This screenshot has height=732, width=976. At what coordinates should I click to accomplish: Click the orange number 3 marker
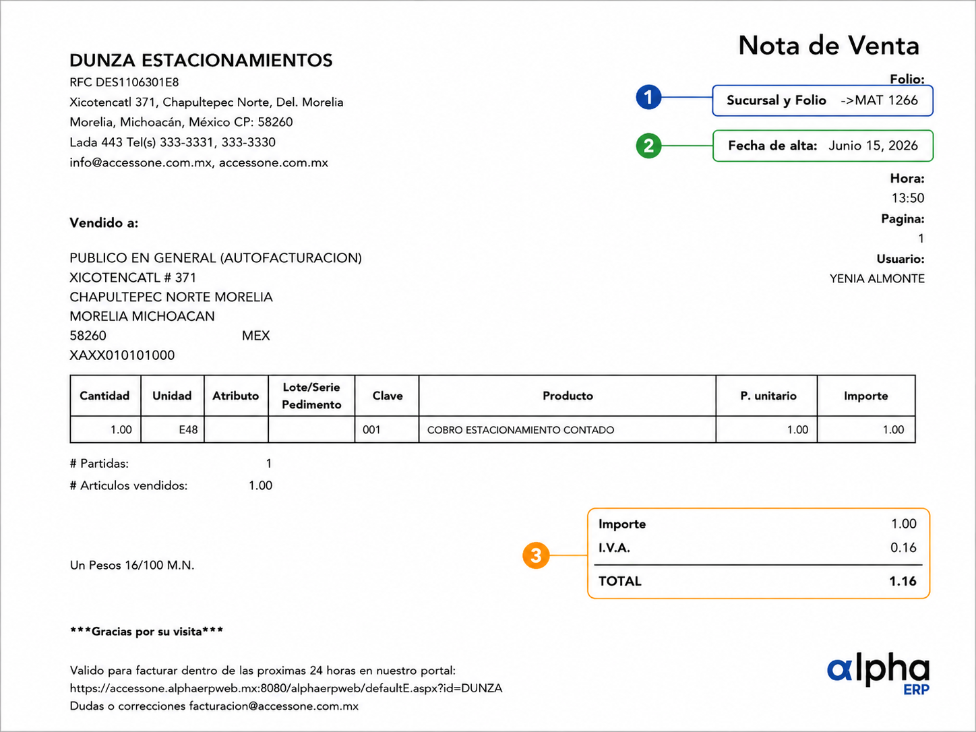(x=536, y=555)
